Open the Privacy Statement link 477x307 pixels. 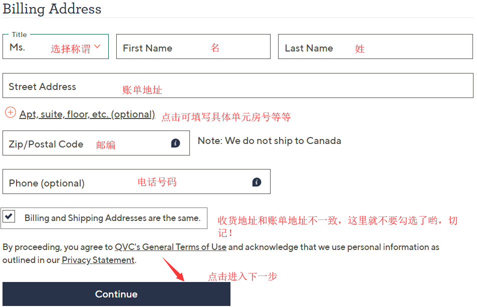(x=98, y=260)
